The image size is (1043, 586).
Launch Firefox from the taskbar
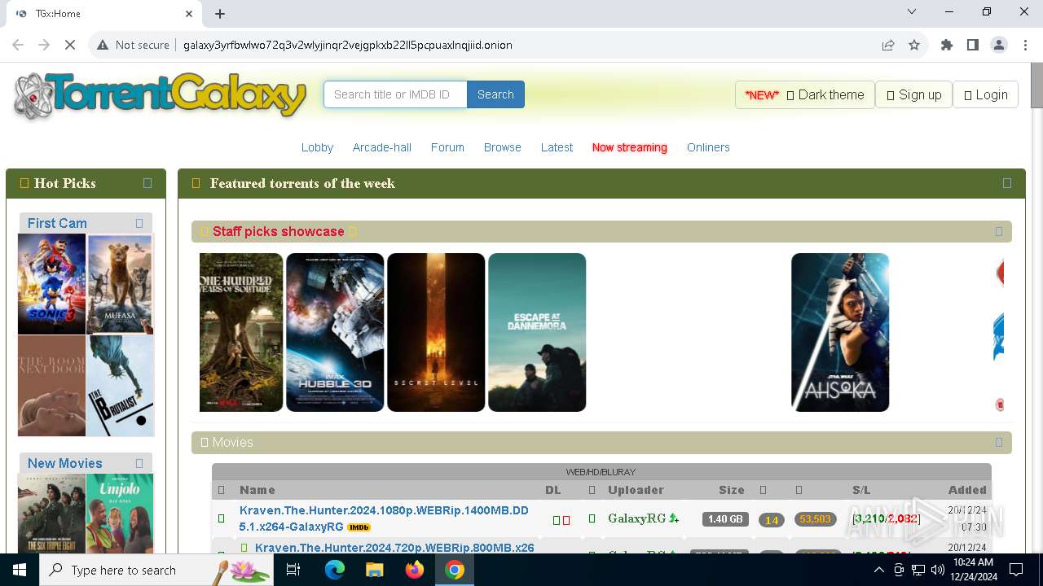point(415,570)
